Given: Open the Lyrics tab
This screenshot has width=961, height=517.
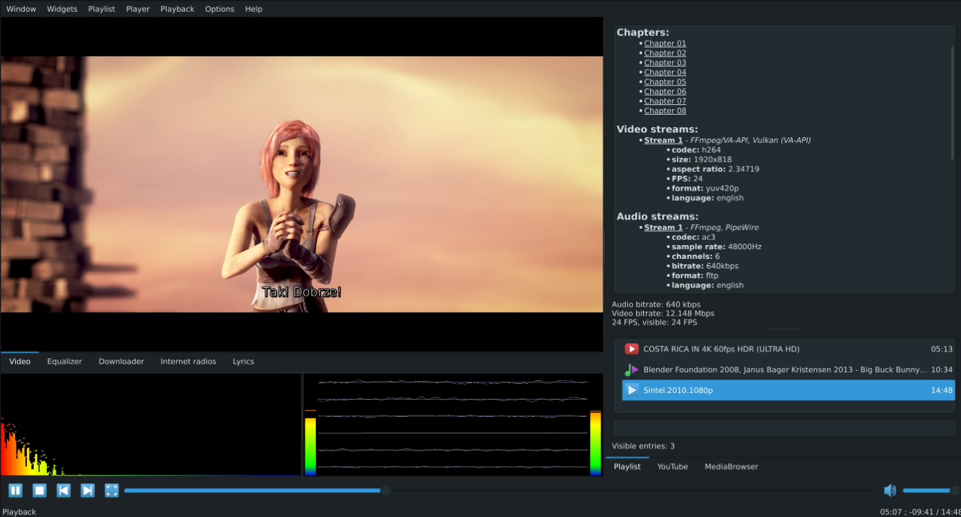Looking at the screenshot, I should click(x=243, y=361).
